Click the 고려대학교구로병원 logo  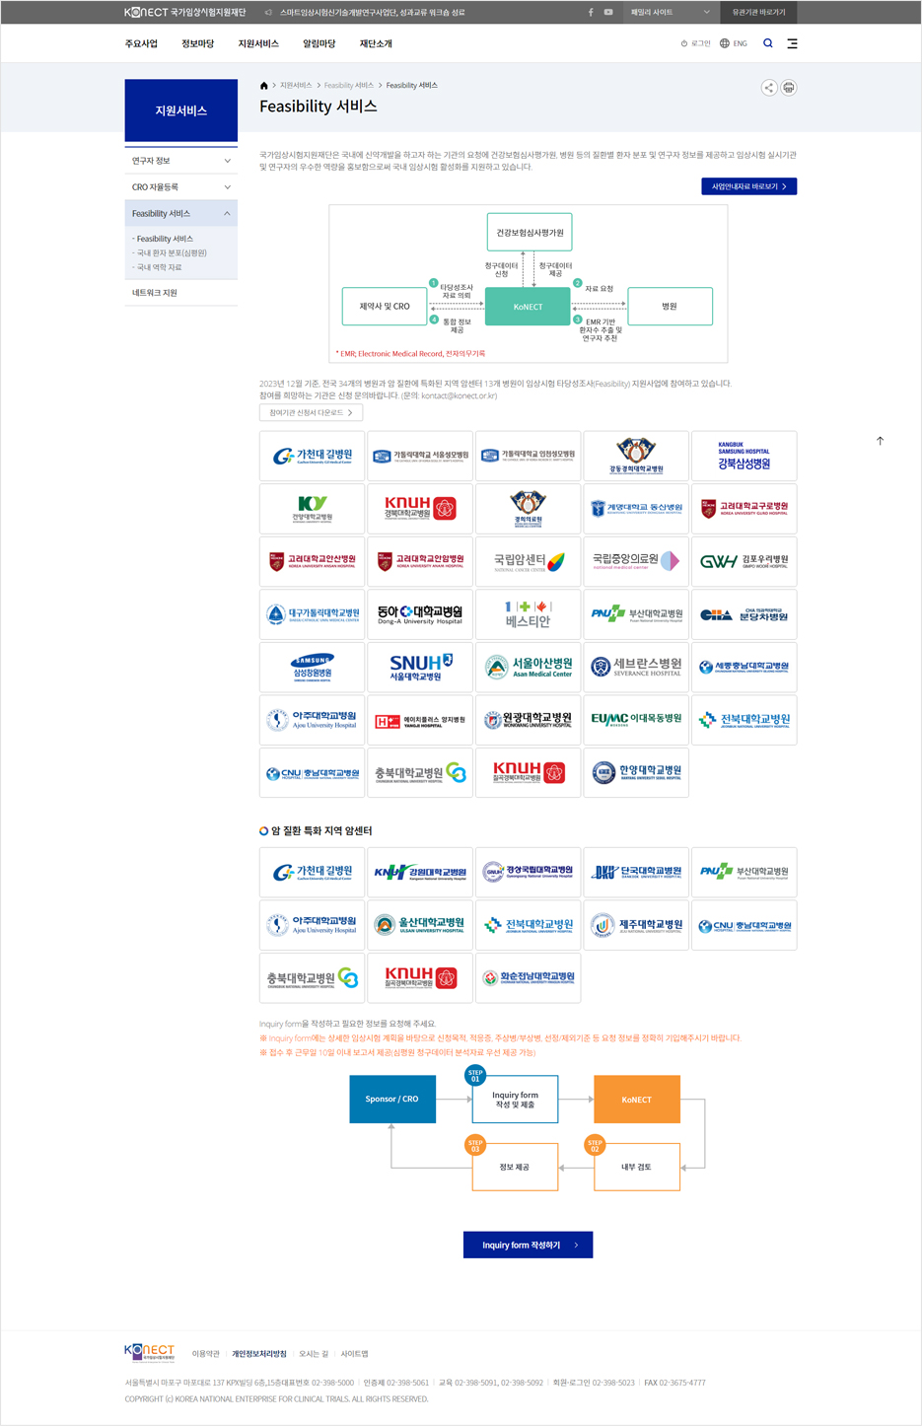745,509
